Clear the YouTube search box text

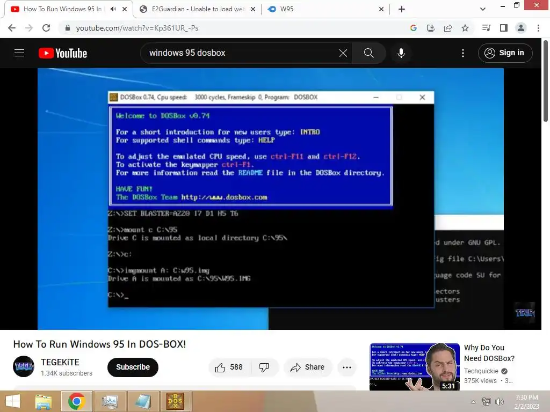point(343,53)
